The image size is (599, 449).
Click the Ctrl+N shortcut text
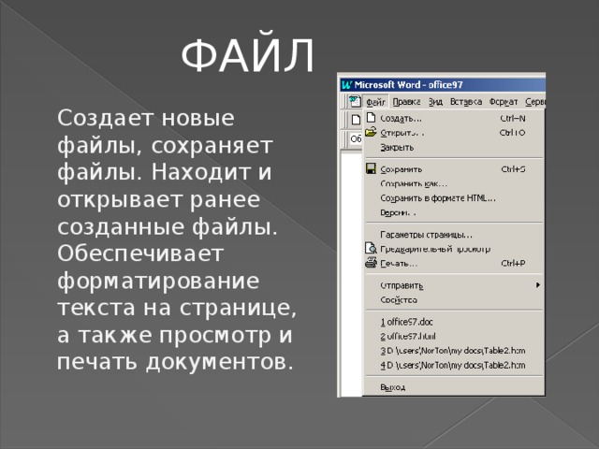[513, 119]
